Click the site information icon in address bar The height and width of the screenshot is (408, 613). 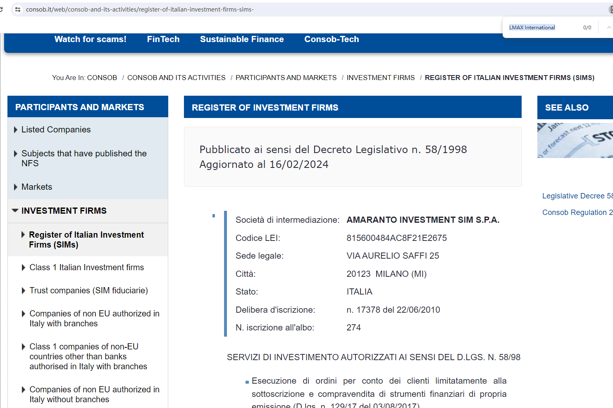[x=18, y=9]
